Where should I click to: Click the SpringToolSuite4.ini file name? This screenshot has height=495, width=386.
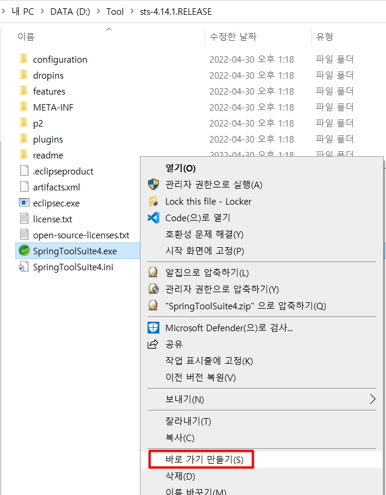point(73,267)
